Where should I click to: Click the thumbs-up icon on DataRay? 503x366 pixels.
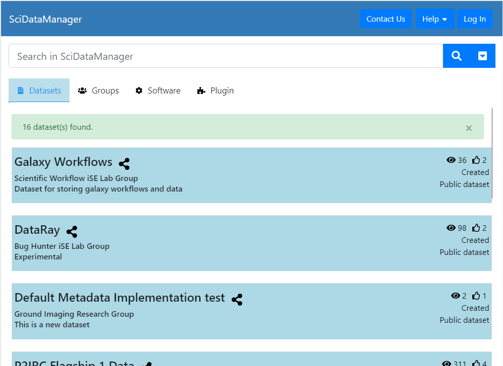point(476,228)
